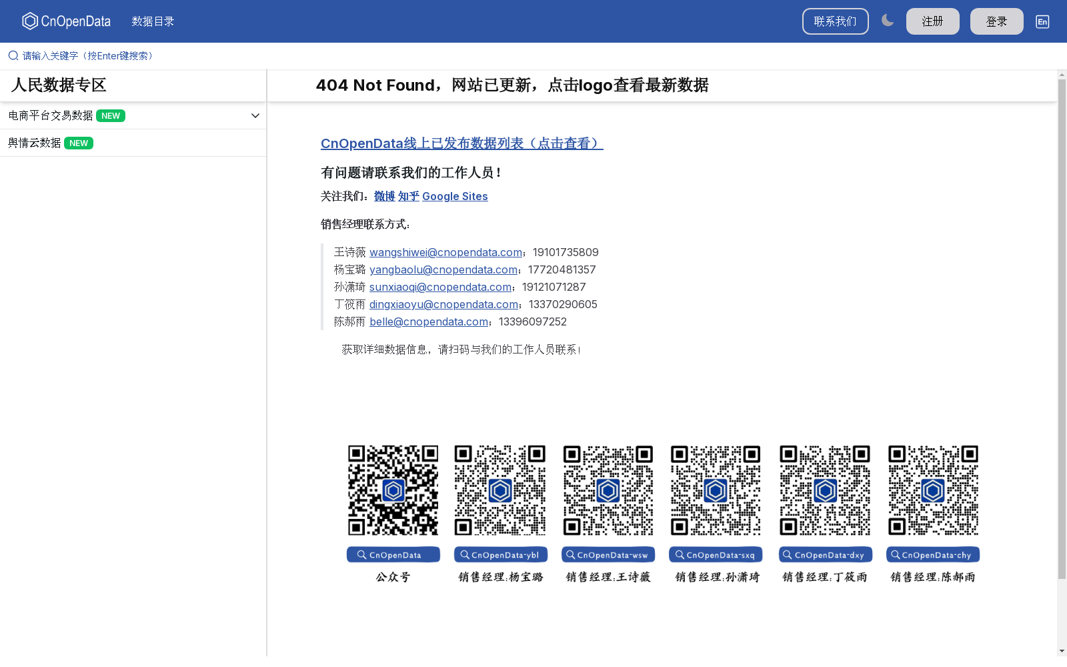
Task: Toggle dark mode moon icon
Action: point(888,21)
